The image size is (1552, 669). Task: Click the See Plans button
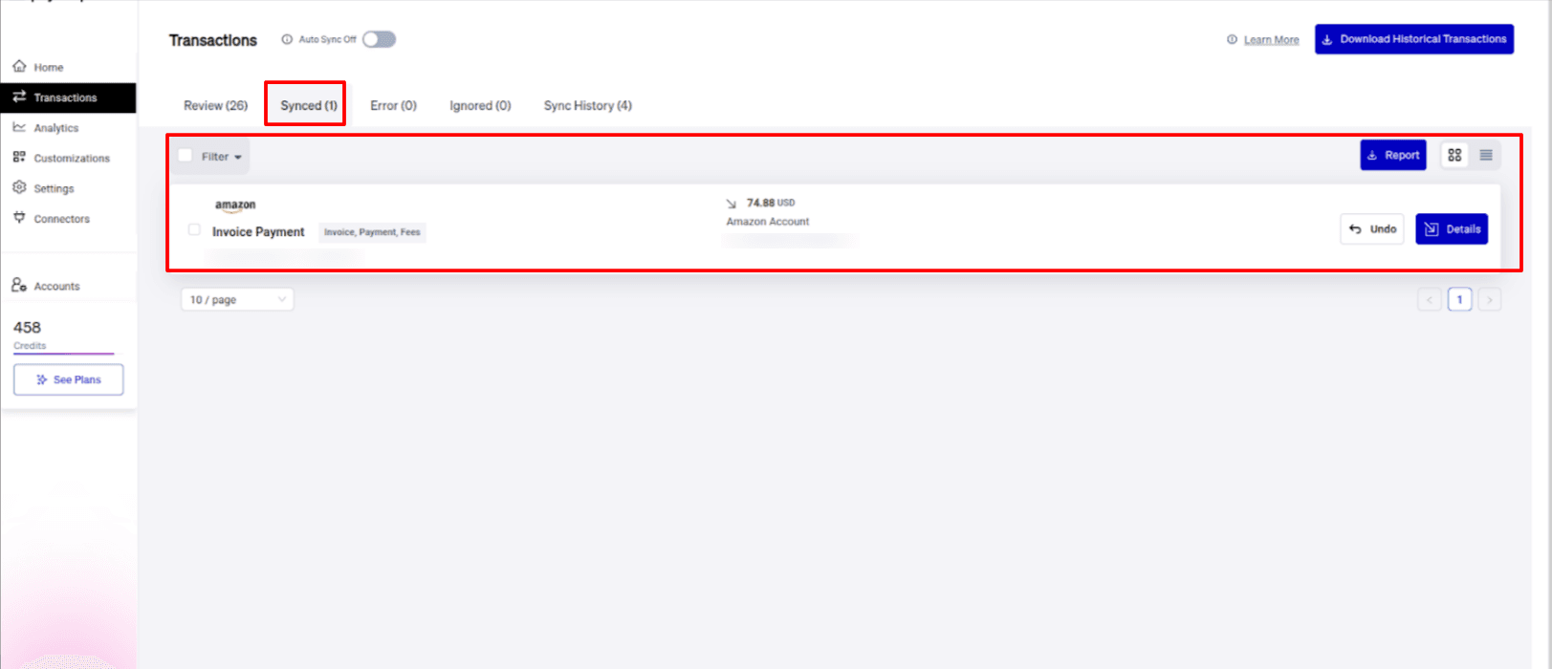tap(68, 379)
